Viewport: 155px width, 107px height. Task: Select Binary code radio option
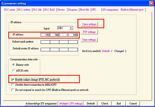tap(13, 65)
